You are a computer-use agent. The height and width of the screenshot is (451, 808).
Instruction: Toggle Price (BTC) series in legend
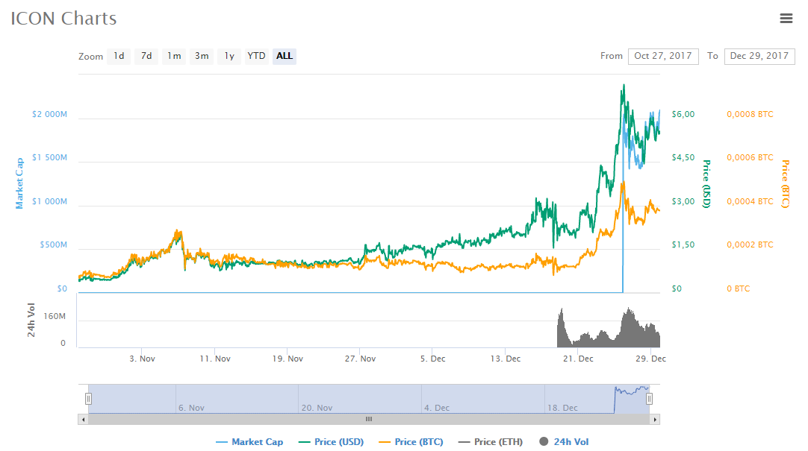tap(411, 442)
